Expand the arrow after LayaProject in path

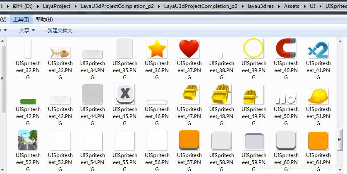click(x=75, y=6)
